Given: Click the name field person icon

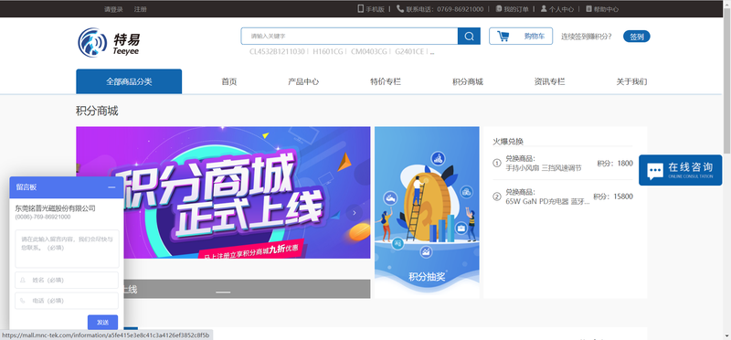Looking at the screenshot, I should (x=23, y=281).
